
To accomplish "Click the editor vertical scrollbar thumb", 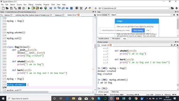I will [95, 46].
